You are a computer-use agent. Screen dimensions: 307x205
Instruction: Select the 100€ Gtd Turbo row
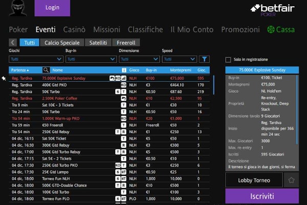[x=109, y=192]
